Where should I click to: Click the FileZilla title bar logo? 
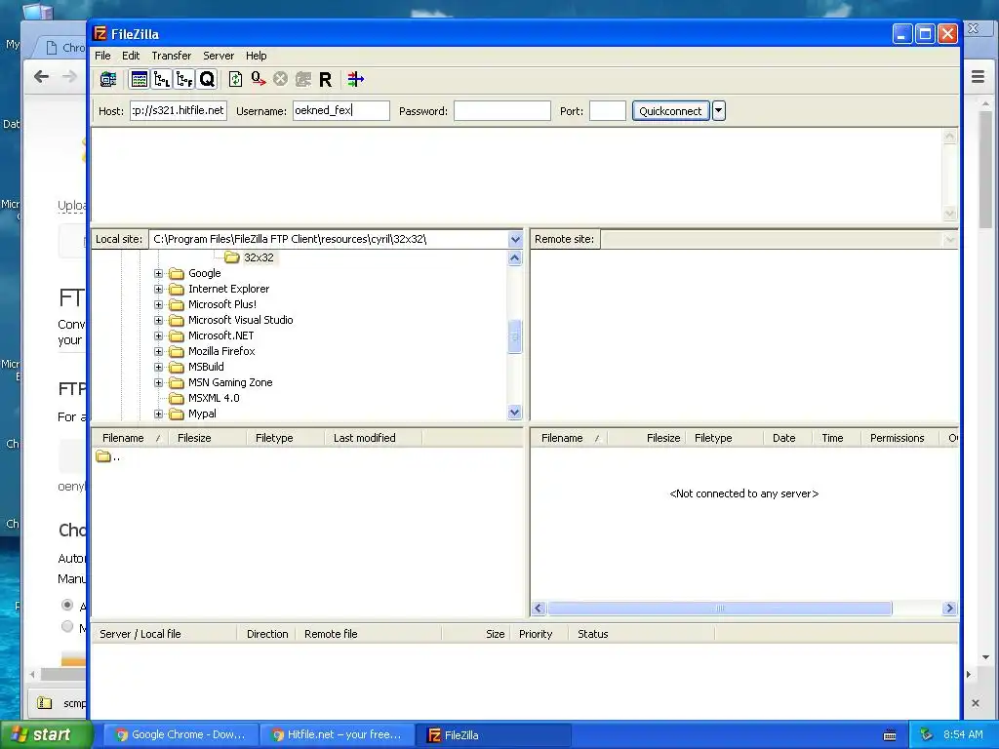click(100, 34)
